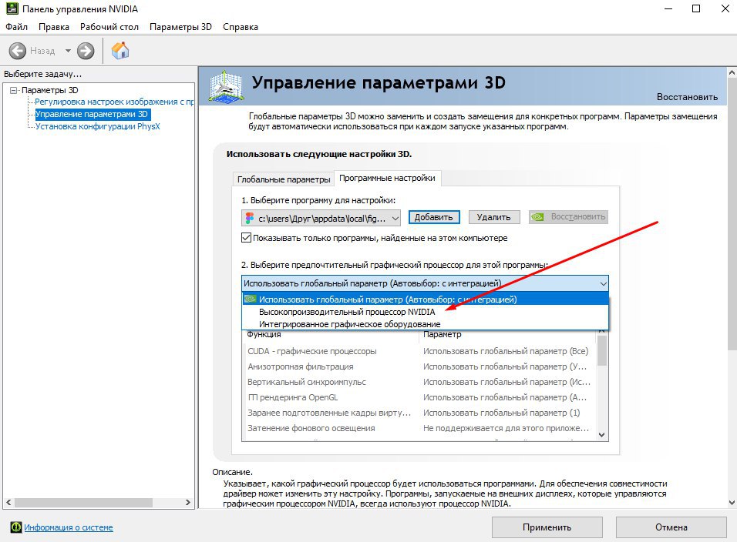This screenshot has width=737, height=542.
Task: Switch to Программные настройки tab
Action: tap(387, 179)
